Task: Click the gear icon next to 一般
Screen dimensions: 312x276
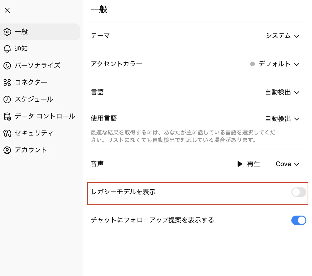Action: pos(7,32)
